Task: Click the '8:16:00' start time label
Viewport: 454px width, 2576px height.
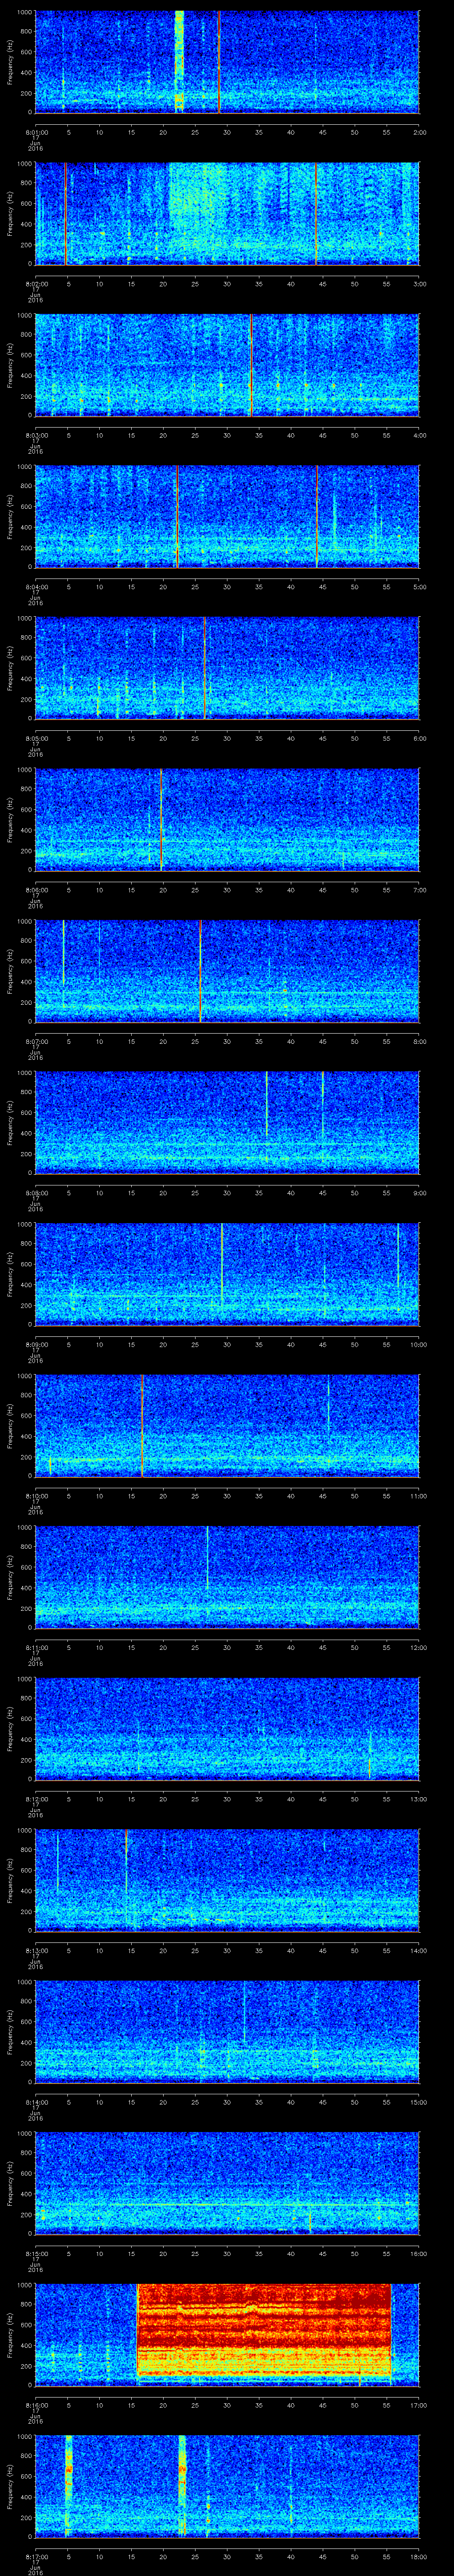Action: (x=36, y=2406)
